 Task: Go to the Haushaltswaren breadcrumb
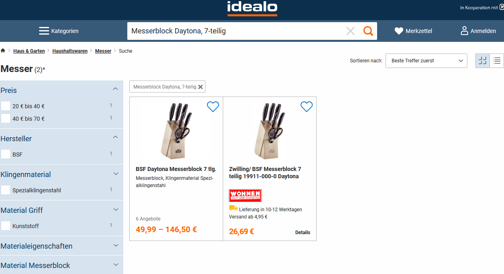(70, 51)
